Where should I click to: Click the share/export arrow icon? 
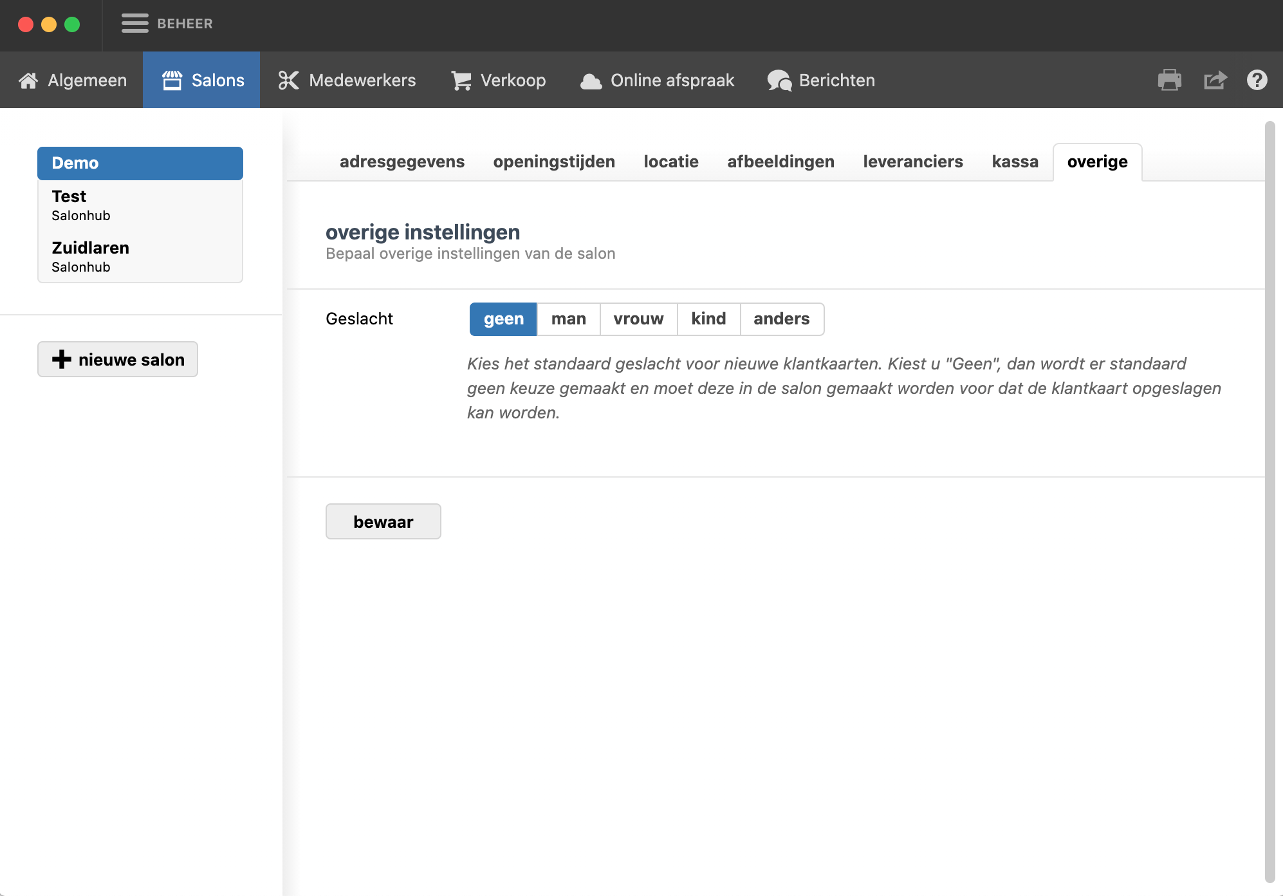tap(1215, 80)
